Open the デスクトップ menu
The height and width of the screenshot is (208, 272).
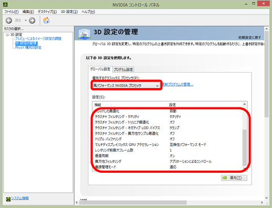[x=47, y=12]
